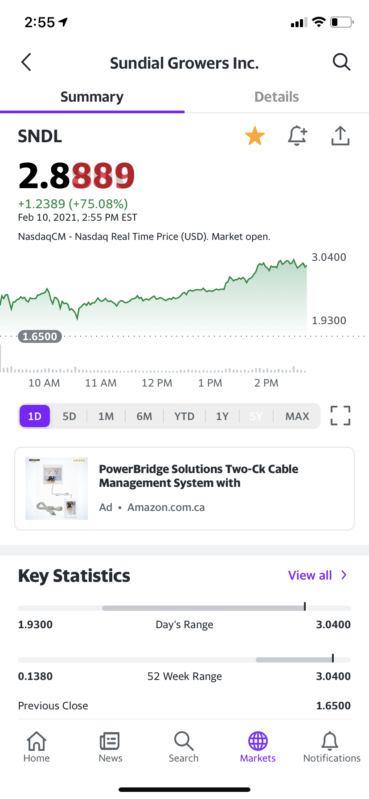
Task: Select 5D chart range
Action: (69, 416)
